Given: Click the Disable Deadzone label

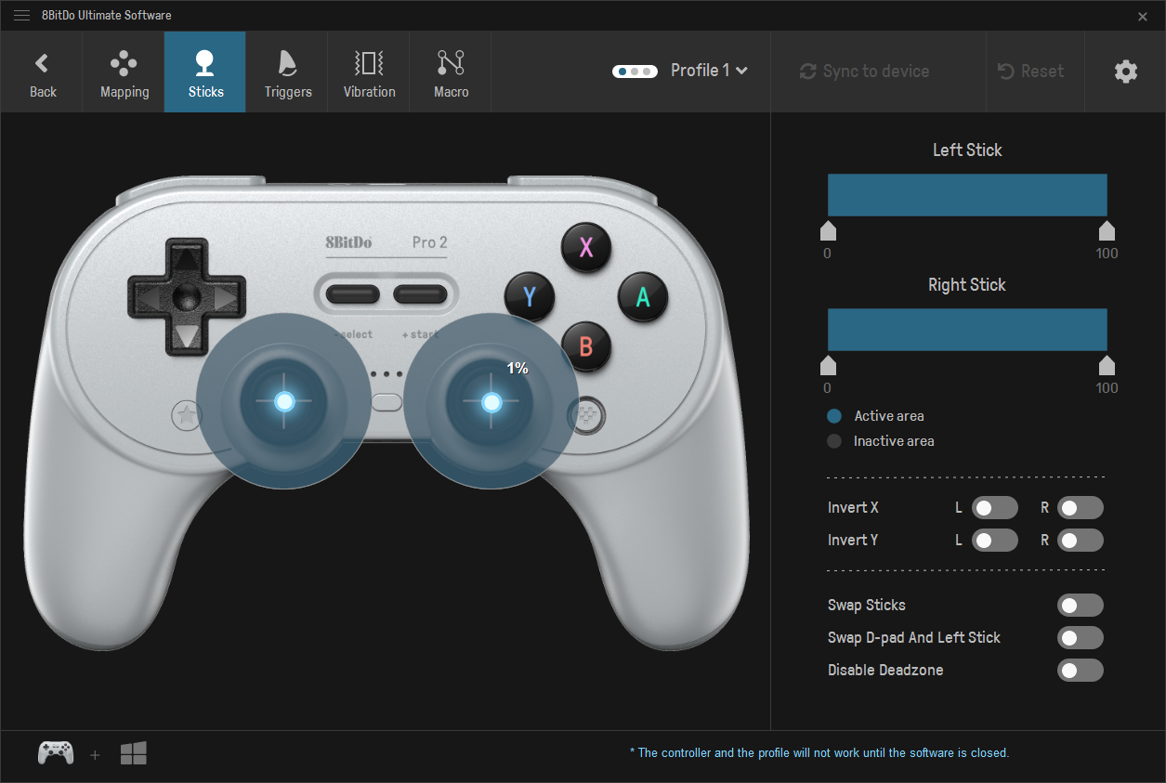Looking at the screenshot, I should [885, 671].
